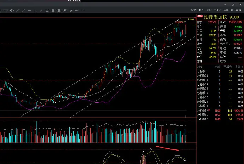The width and height of the screenshot is (244, 164).
Task: Select the 比特币11 contract row
Action: [220, 115]
